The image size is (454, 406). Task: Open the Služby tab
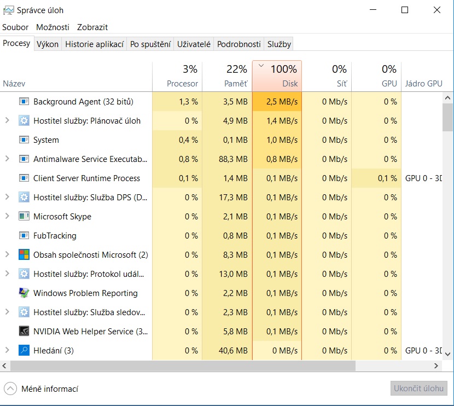[x=279, y=45]
